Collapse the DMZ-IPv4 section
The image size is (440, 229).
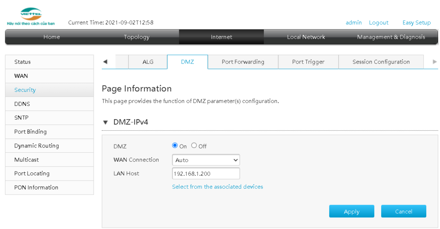click(x=106, y=123)
